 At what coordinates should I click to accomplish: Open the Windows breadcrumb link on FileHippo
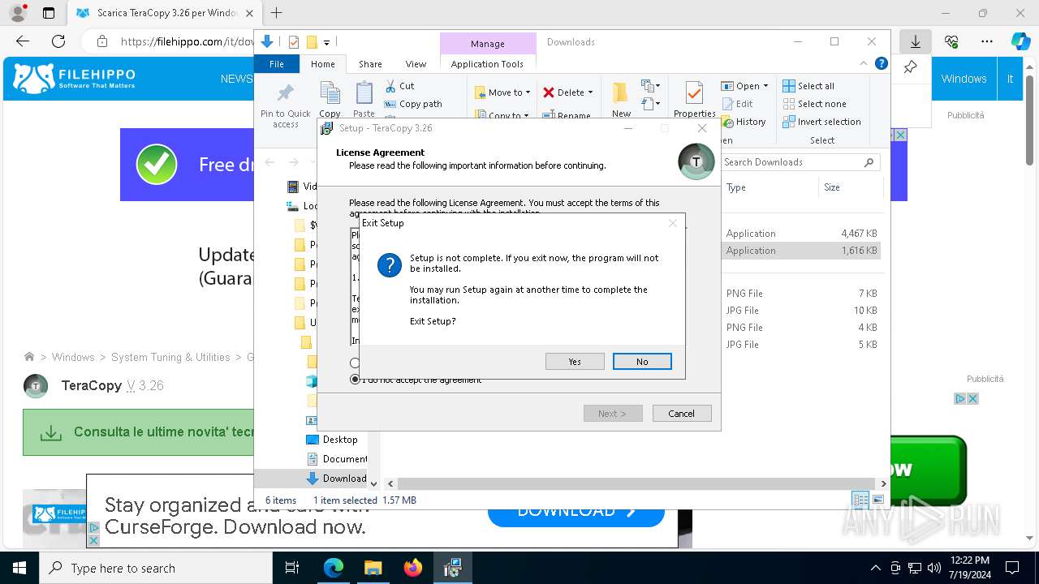[73, 357]
